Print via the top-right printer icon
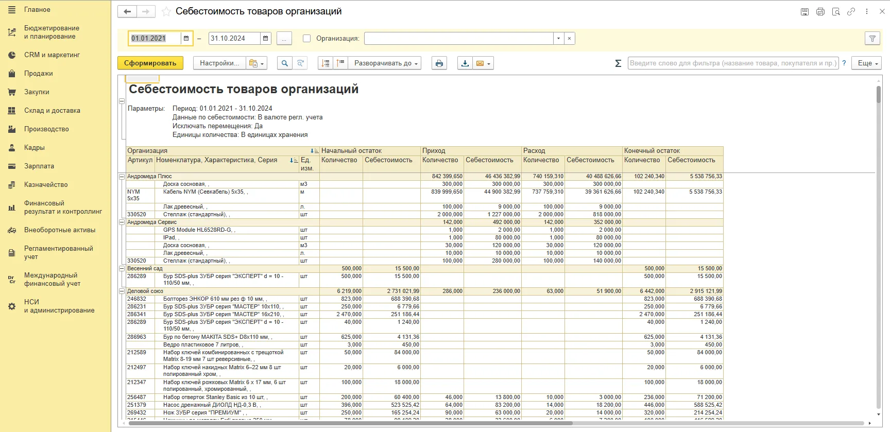 click(820, 11)
